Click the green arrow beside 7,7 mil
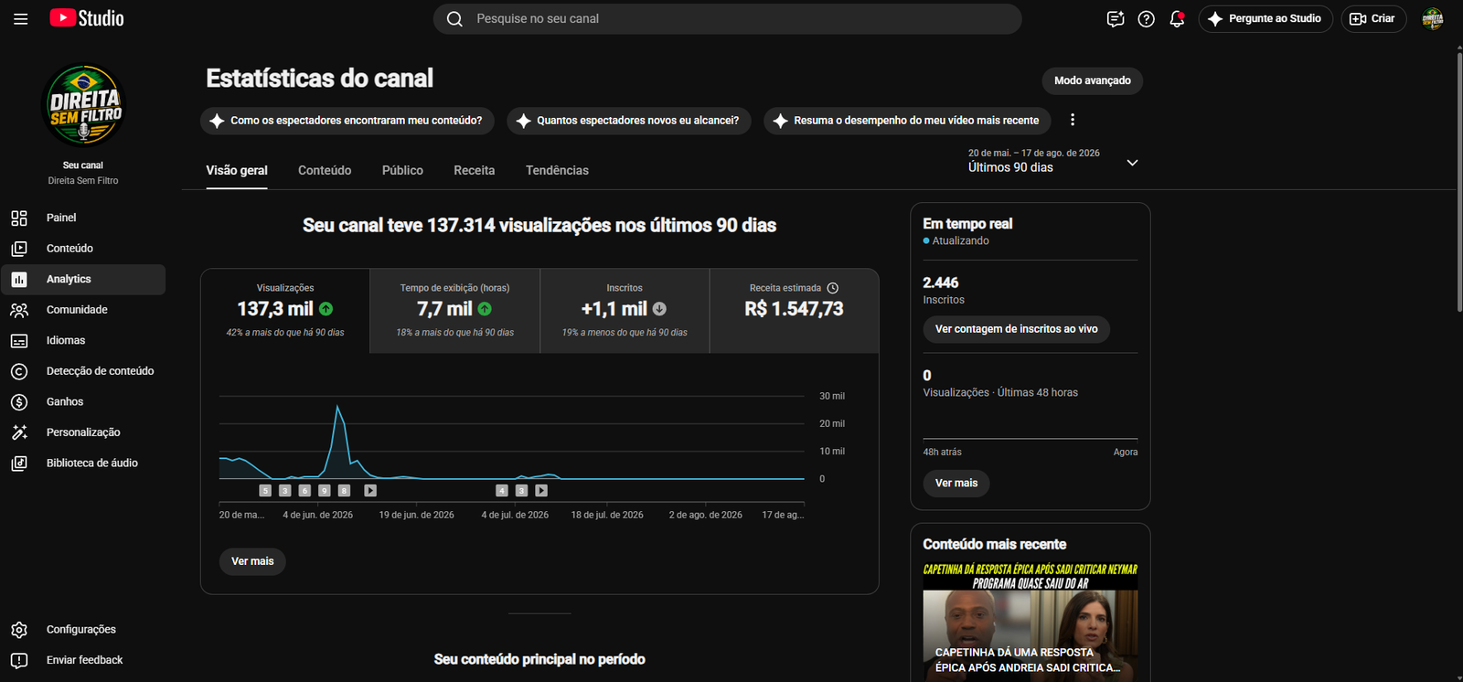1463x682 pixels. [485, 309]
